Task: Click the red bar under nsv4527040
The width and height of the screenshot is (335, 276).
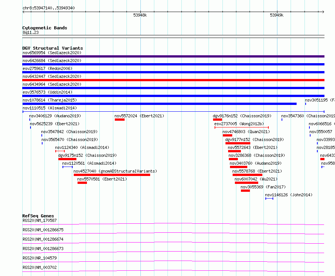Action: 112,175
